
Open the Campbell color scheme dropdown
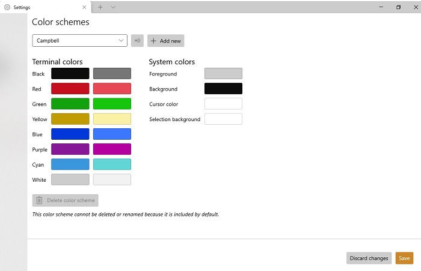click(80, 40)
